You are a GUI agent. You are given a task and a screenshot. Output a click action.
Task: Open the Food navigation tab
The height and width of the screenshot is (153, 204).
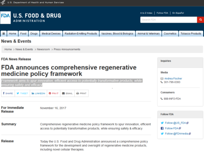[23, 34]
